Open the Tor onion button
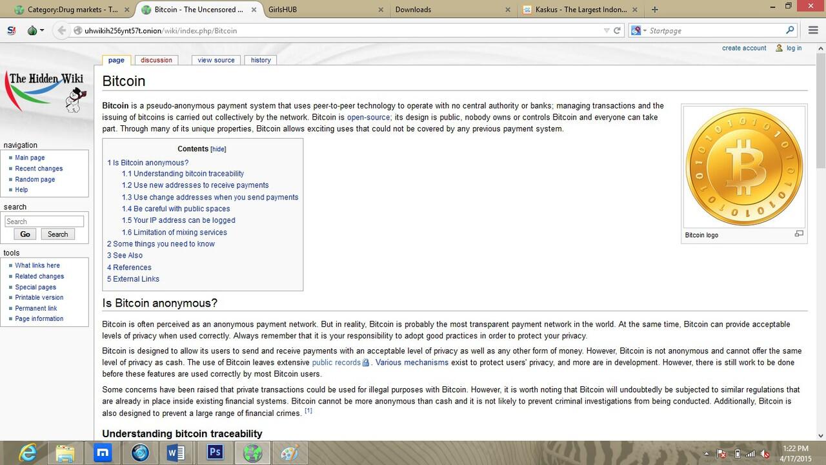826x465 pixels. click(x=32, y=30)
